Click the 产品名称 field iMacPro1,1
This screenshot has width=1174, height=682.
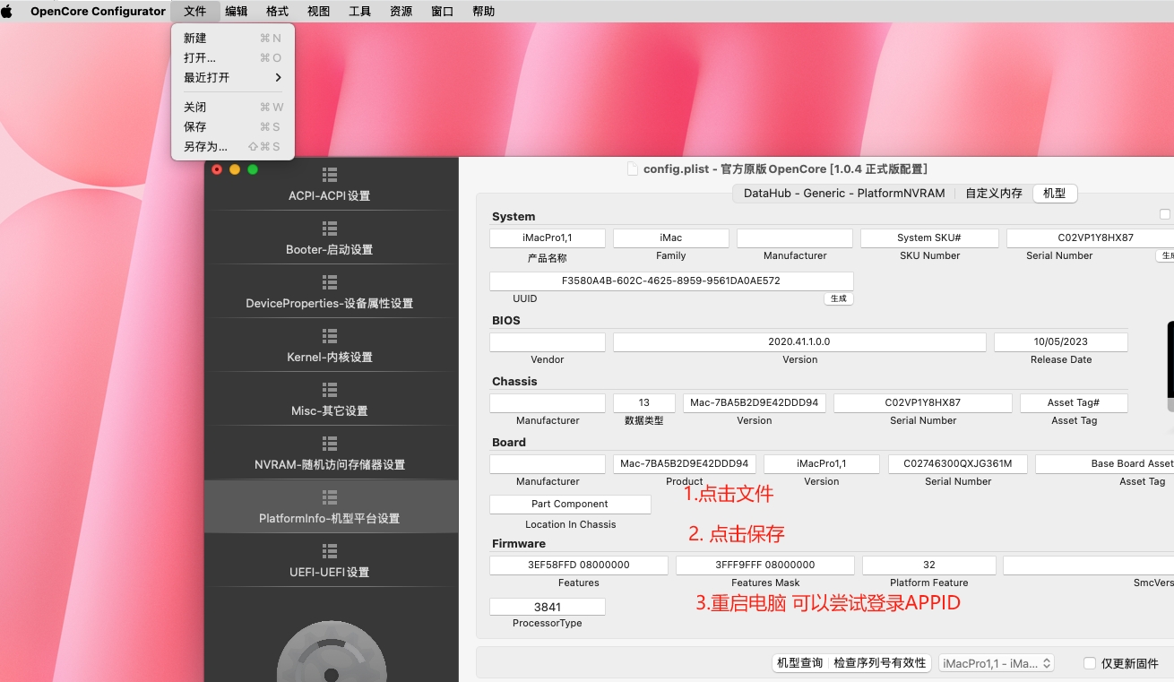[x=548, y=237]
